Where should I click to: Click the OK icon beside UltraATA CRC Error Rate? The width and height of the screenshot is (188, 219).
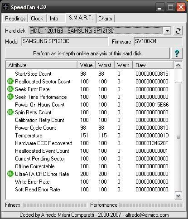point(10,174)
